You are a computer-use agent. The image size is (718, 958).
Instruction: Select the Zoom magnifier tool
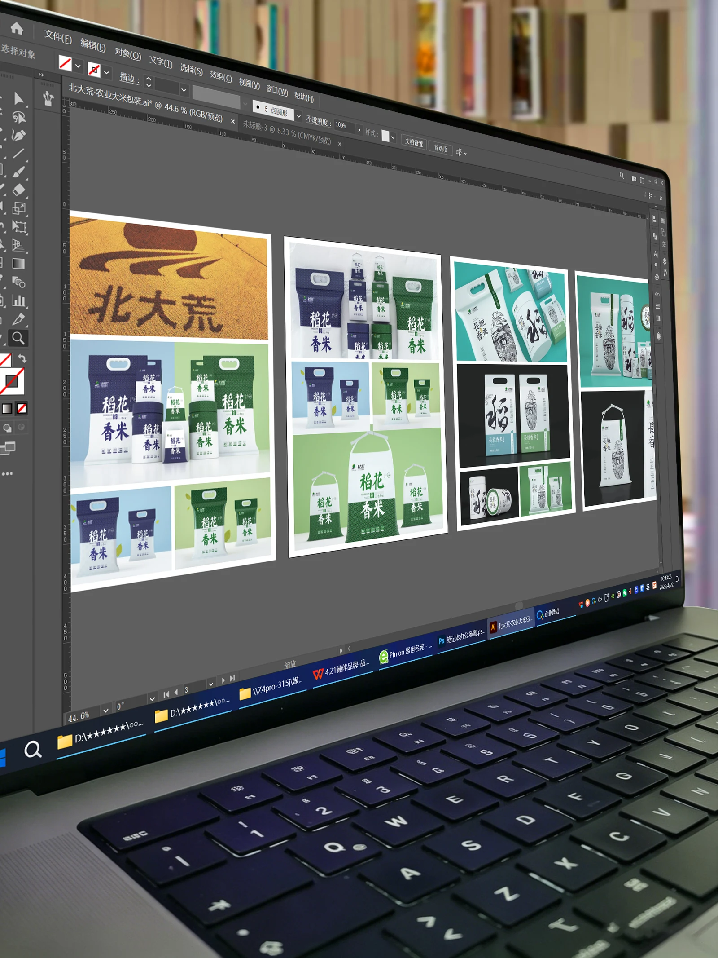[18, 338]
